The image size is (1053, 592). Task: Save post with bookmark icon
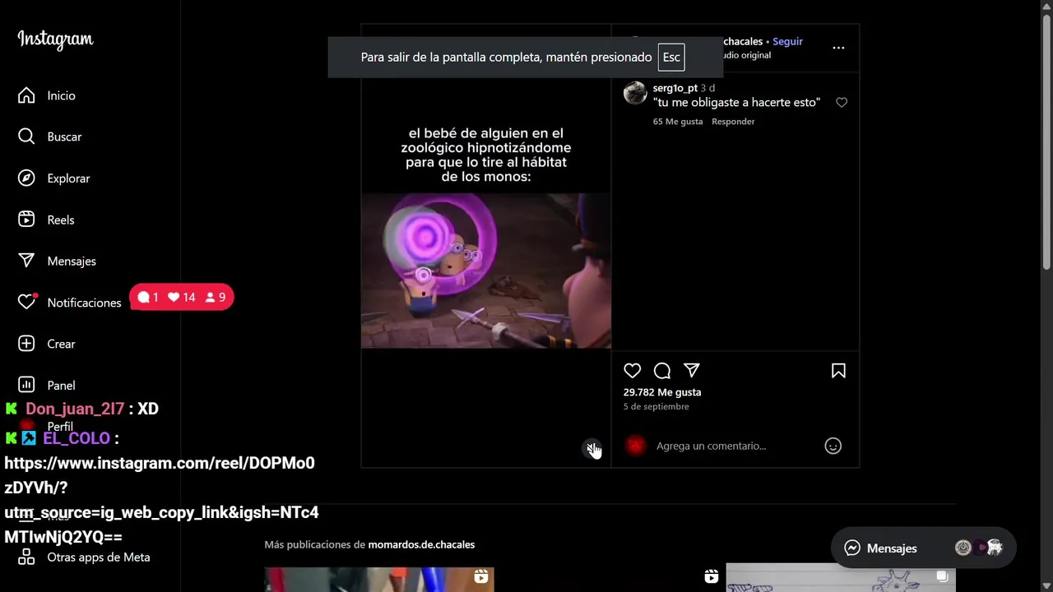pos(838,371)
